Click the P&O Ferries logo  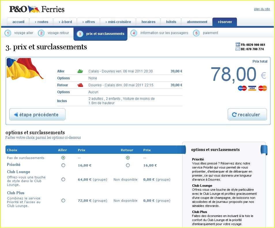coord(37,9)
